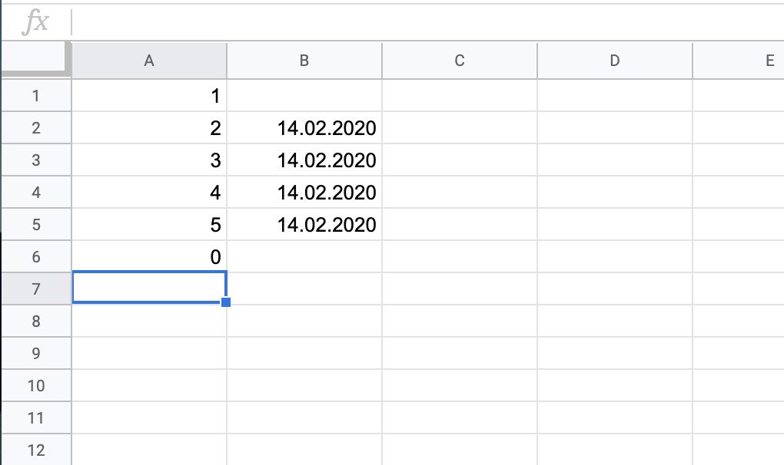
Task: Select row 1 header
Action: click(x=35, y=96)
